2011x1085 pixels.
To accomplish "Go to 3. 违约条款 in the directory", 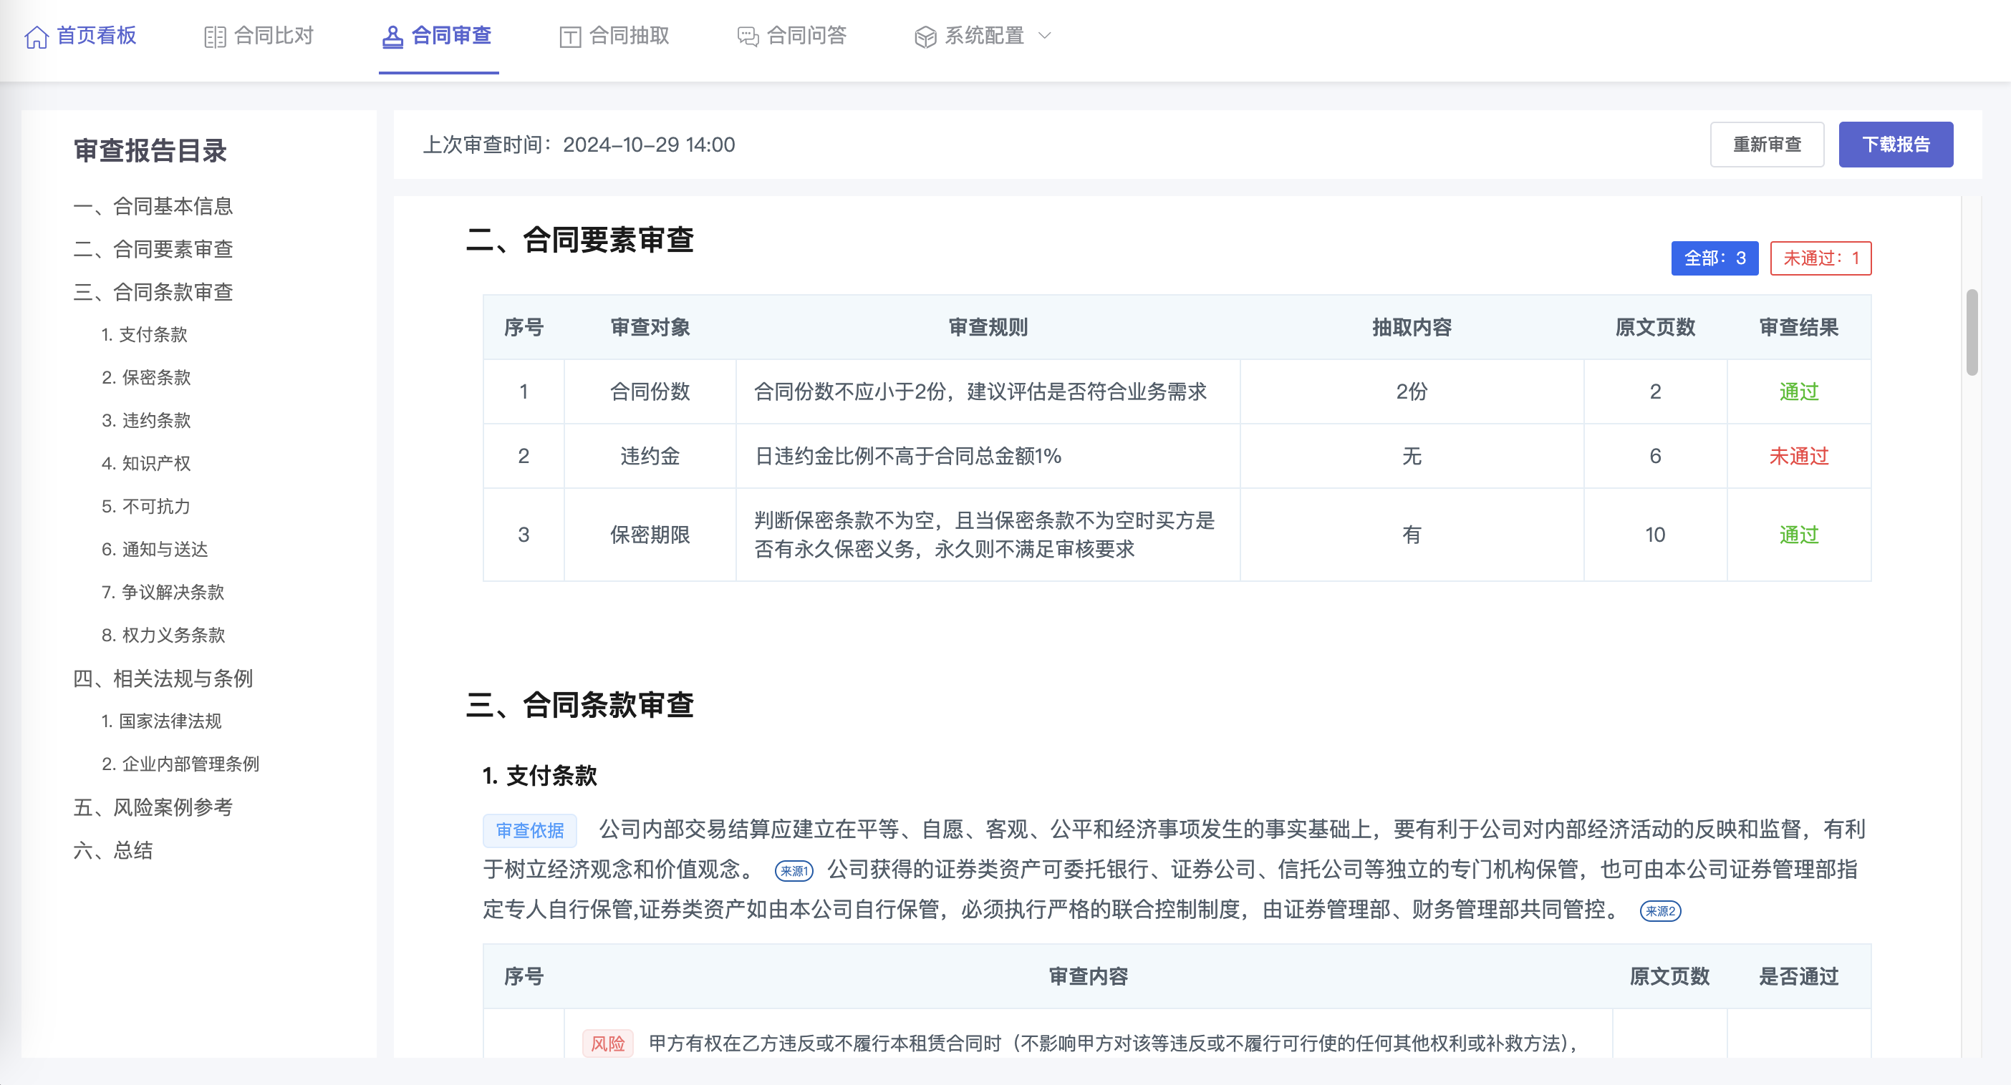I will pos(146,420).
